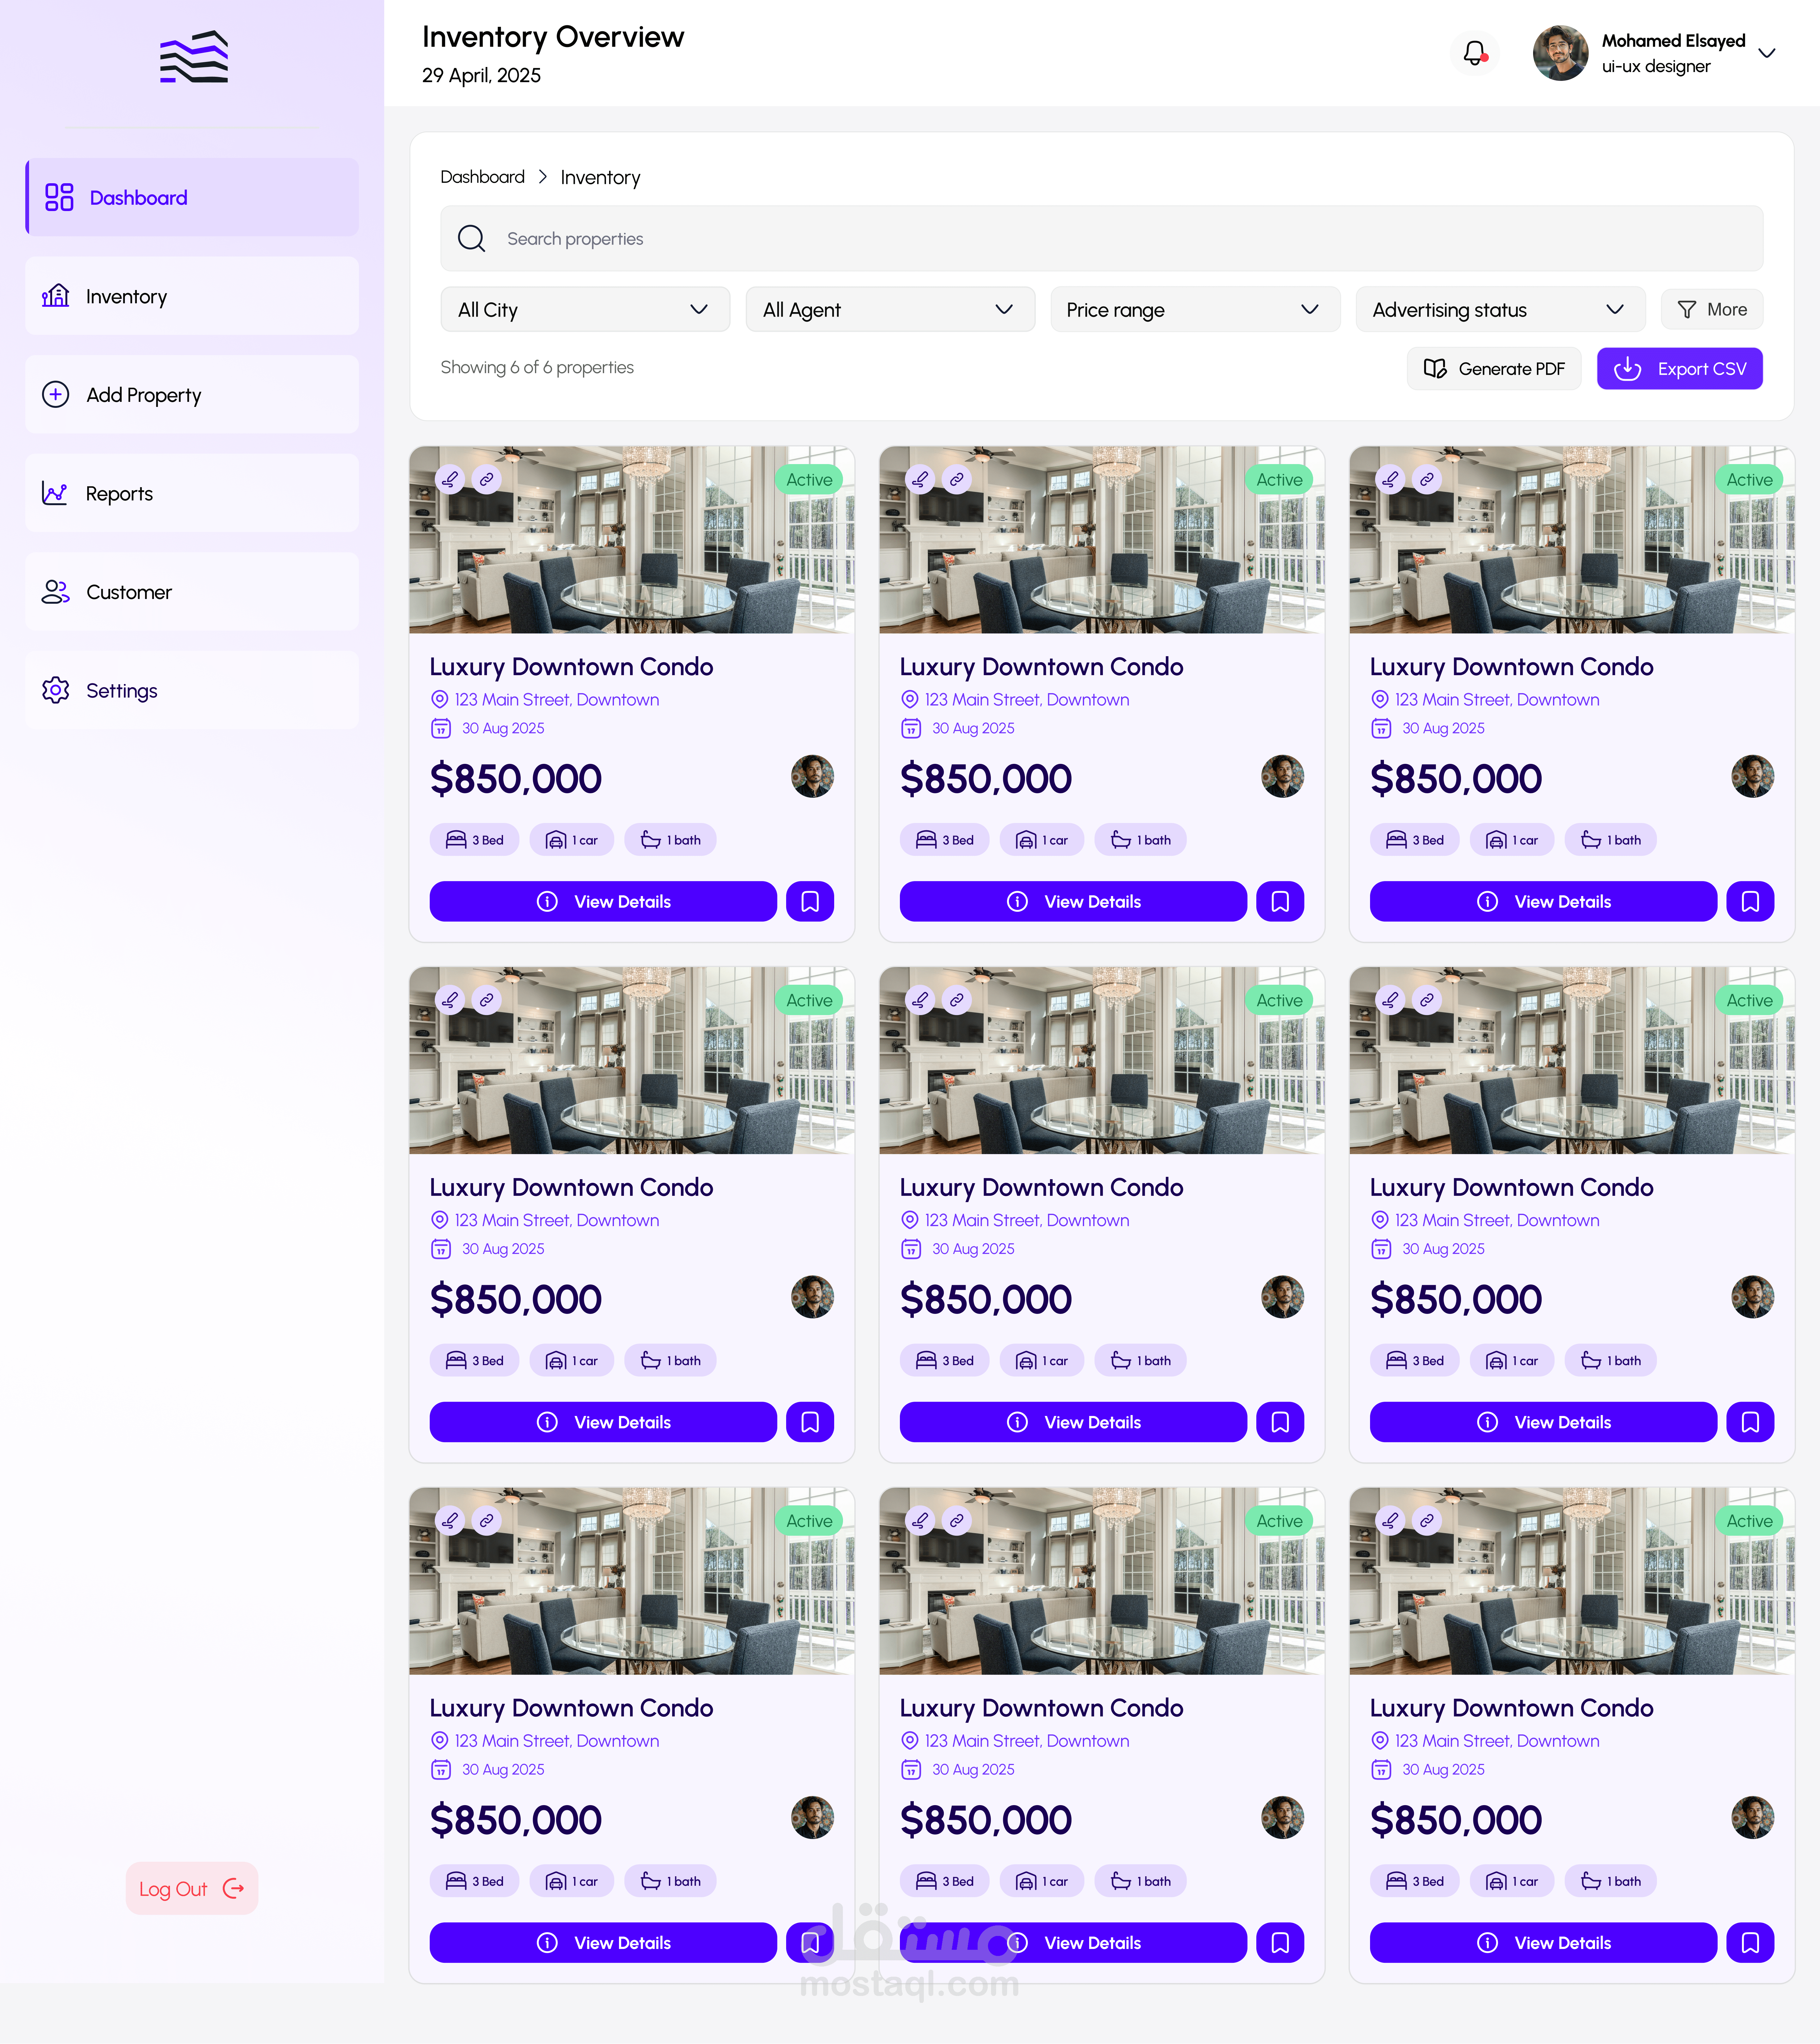Bookmark the middle-row left property card
This screenshot has height=2044, width=1820.
point(810,1422)
